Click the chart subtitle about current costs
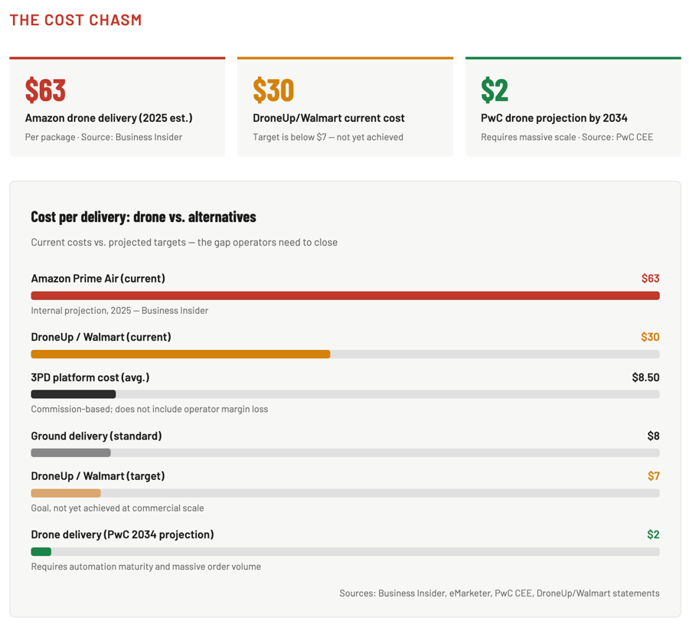 [x=184, y=243]
